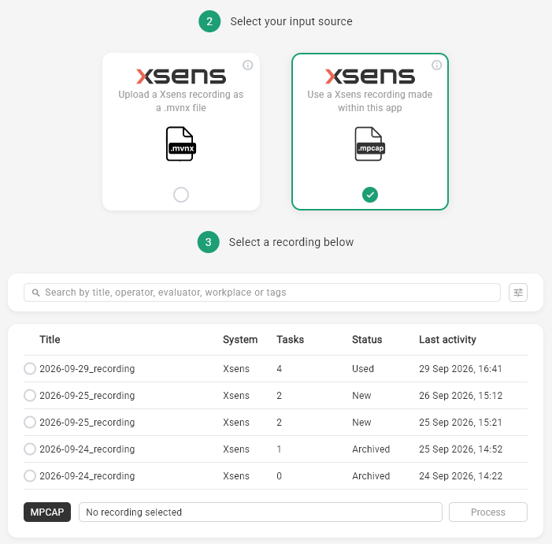Click the 'No recording selected' field
This screenshot has height=544, width=552.
pyautogui.click(x=261, y=512)
